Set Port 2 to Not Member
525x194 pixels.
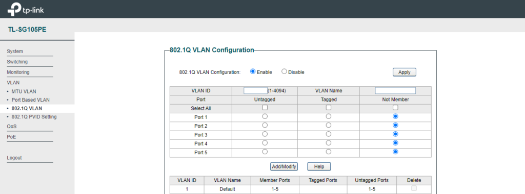395,125
